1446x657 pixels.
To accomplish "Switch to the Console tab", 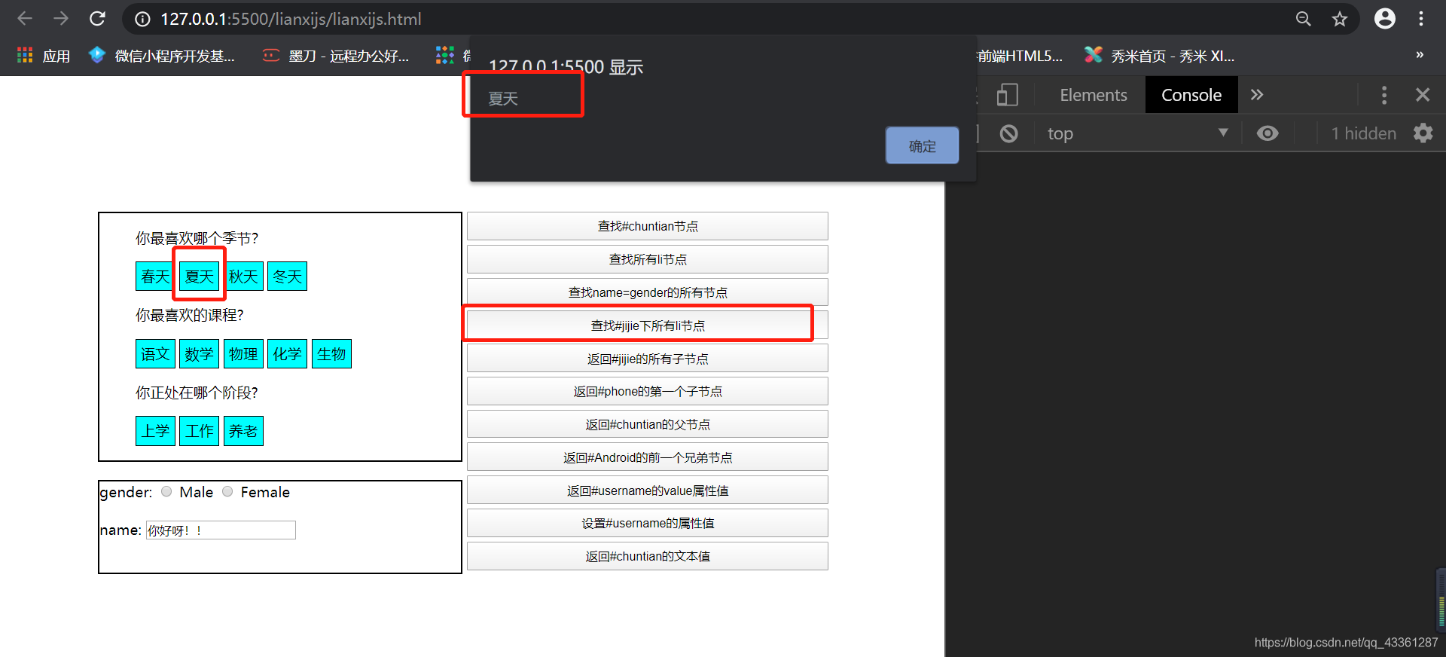I will (1191, 95).
